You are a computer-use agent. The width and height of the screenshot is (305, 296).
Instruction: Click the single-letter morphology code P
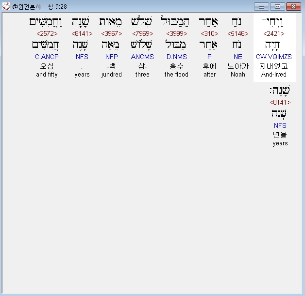(x=209, y=57)
